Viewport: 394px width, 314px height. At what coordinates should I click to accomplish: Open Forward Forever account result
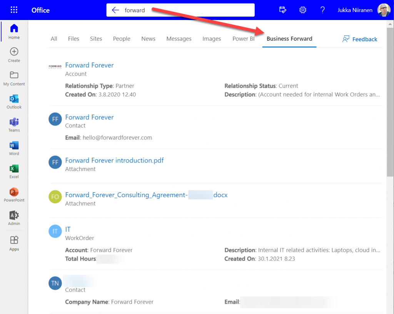point(89,65)
